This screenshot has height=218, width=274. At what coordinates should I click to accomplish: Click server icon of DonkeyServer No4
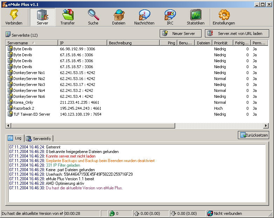click(x=10, y=90)
